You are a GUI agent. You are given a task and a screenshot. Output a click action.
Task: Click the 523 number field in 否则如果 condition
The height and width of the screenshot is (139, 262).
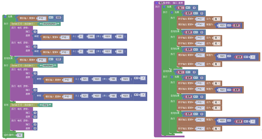[58, 60]
